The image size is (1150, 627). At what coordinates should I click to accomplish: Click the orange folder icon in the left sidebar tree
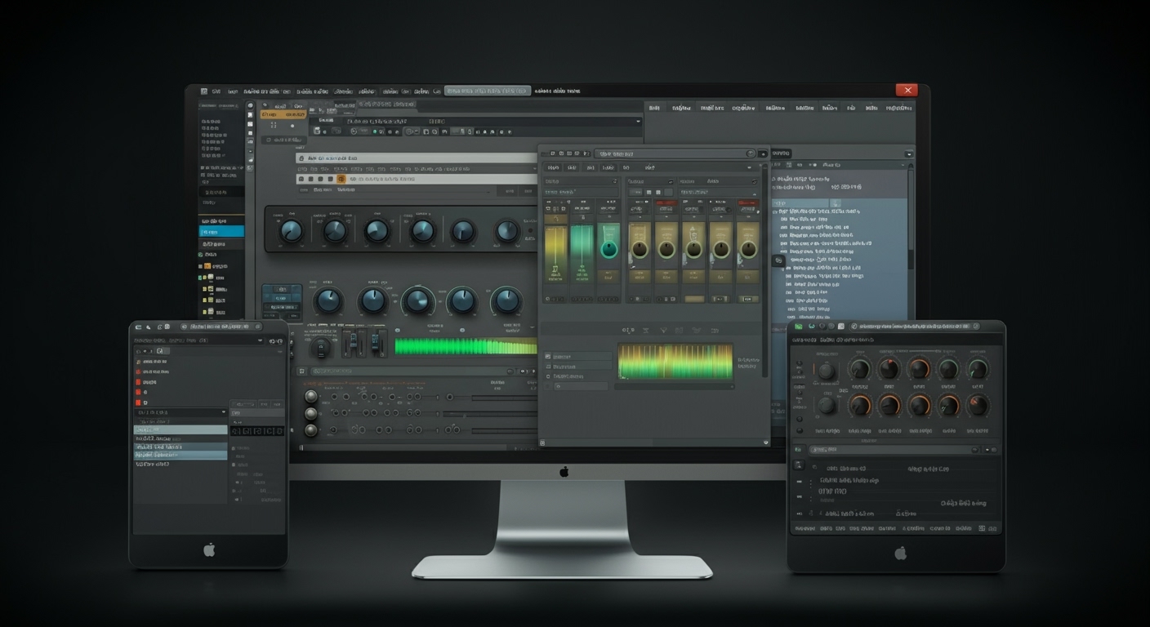208,266
